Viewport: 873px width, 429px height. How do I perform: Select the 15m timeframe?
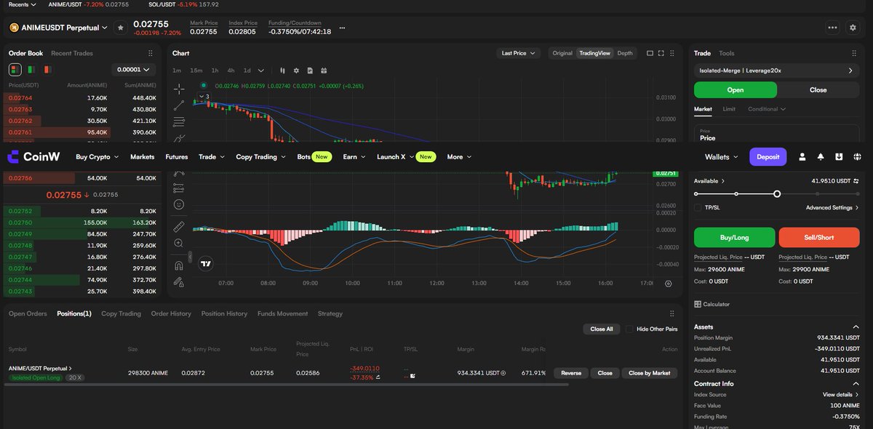click(x=196, y=71)
